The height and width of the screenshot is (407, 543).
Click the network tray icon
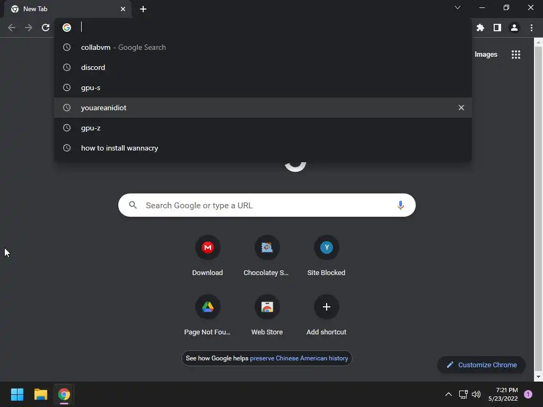[x=463, y=394]
